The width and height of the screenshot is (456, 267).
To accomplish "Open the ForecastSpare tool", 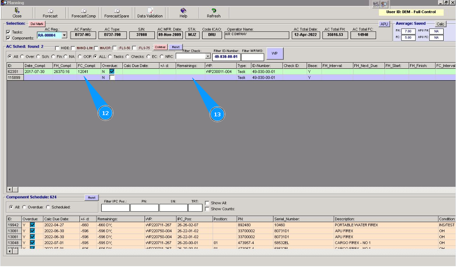I will point(117,13).
